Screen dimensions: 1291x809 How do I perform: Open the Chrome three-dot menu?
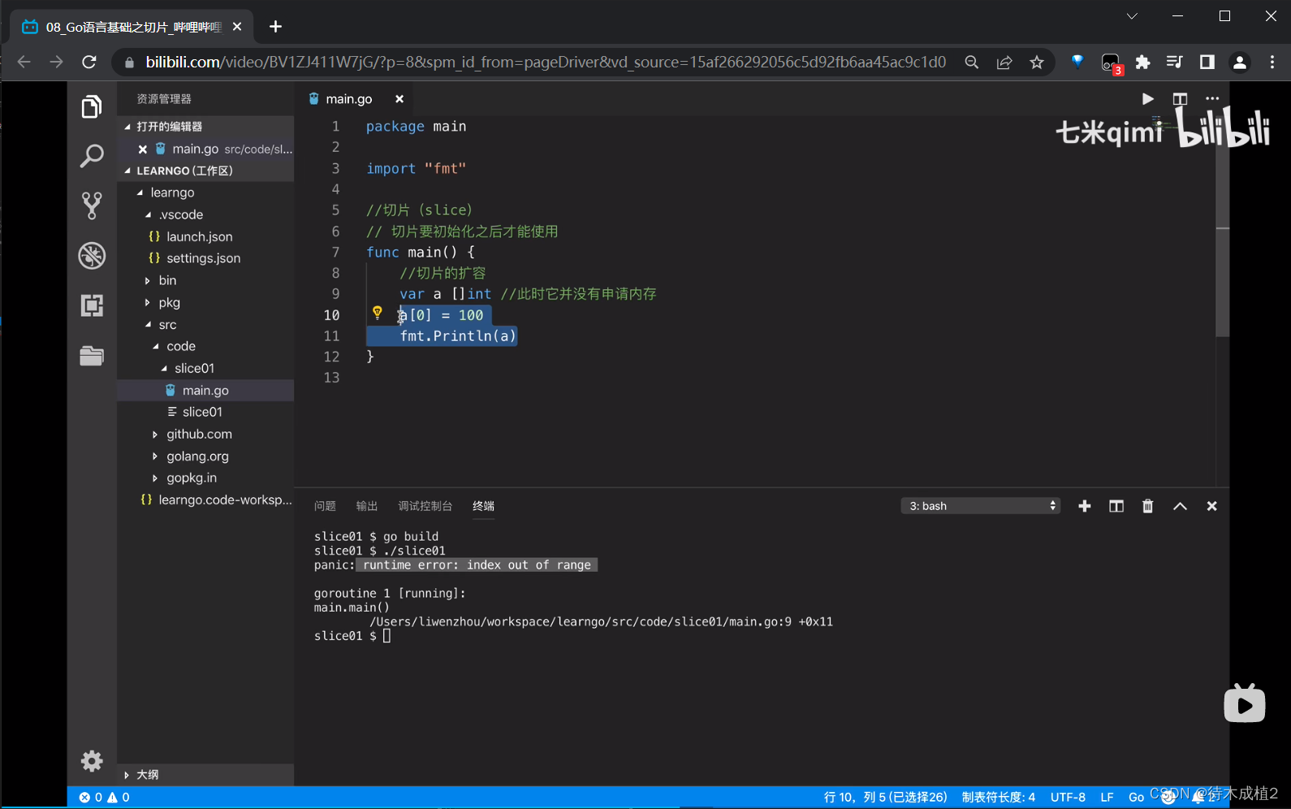1272,62
